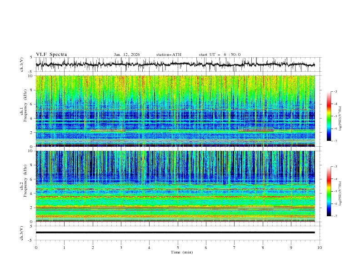Select the "start UT = 6 :50: 0" text

coord(220,55)
